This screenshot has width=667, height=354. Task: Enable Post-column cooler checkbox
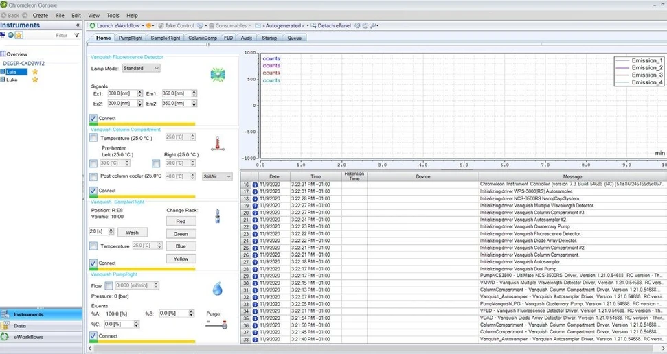point(93,176)
